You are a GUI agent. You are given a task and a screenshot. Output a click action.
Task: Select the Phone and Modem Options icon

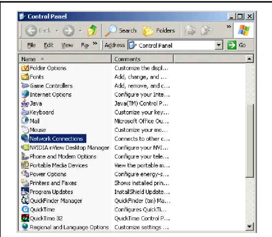(x=25, y=157)
